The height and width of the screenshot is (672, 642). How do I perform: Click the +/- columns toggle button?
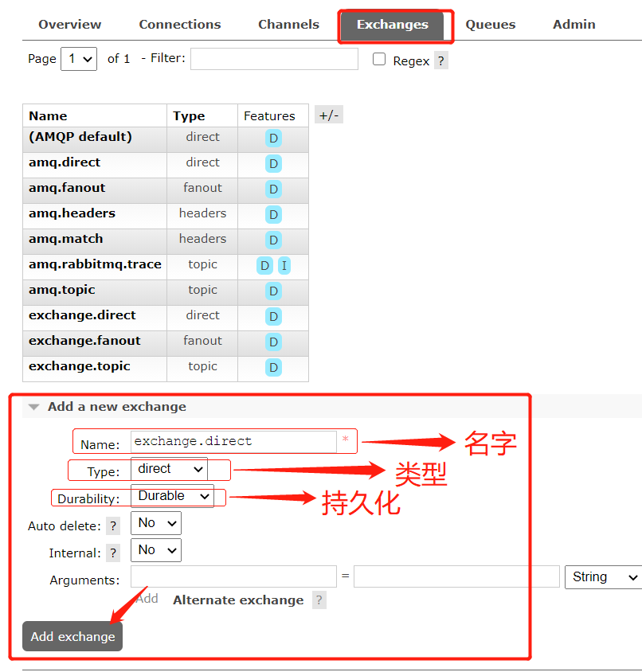(329, 115)
